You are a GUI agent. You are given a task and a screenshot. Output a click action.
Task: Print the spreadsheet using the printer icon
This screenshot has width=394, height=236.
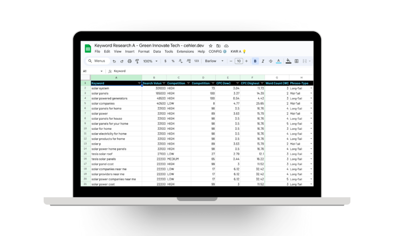click(x=129, y=61)
